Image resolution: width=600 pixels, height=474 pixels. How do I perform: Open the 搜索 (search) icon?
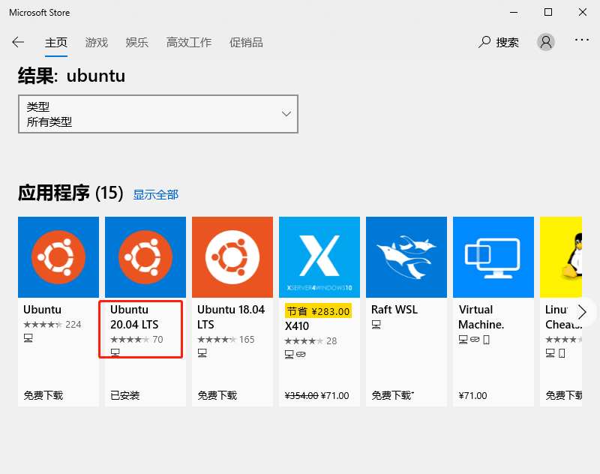(x=483, y=42)
